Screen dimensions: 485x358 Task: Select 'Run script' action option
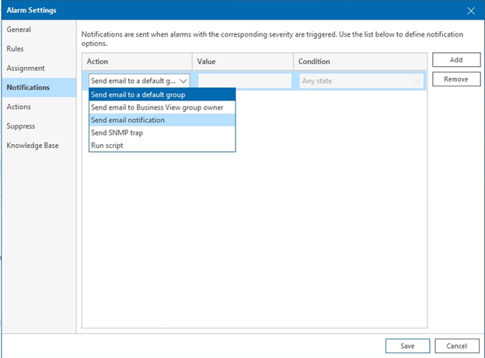(162, 146)
